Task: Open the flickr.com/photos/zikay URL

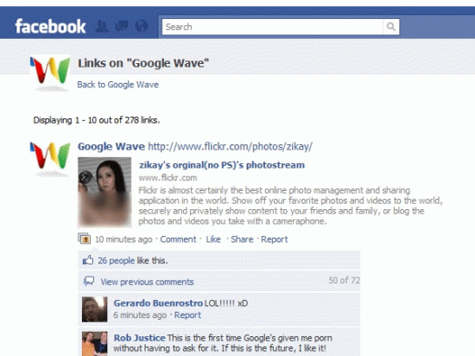Action: [x=231, y=147]
